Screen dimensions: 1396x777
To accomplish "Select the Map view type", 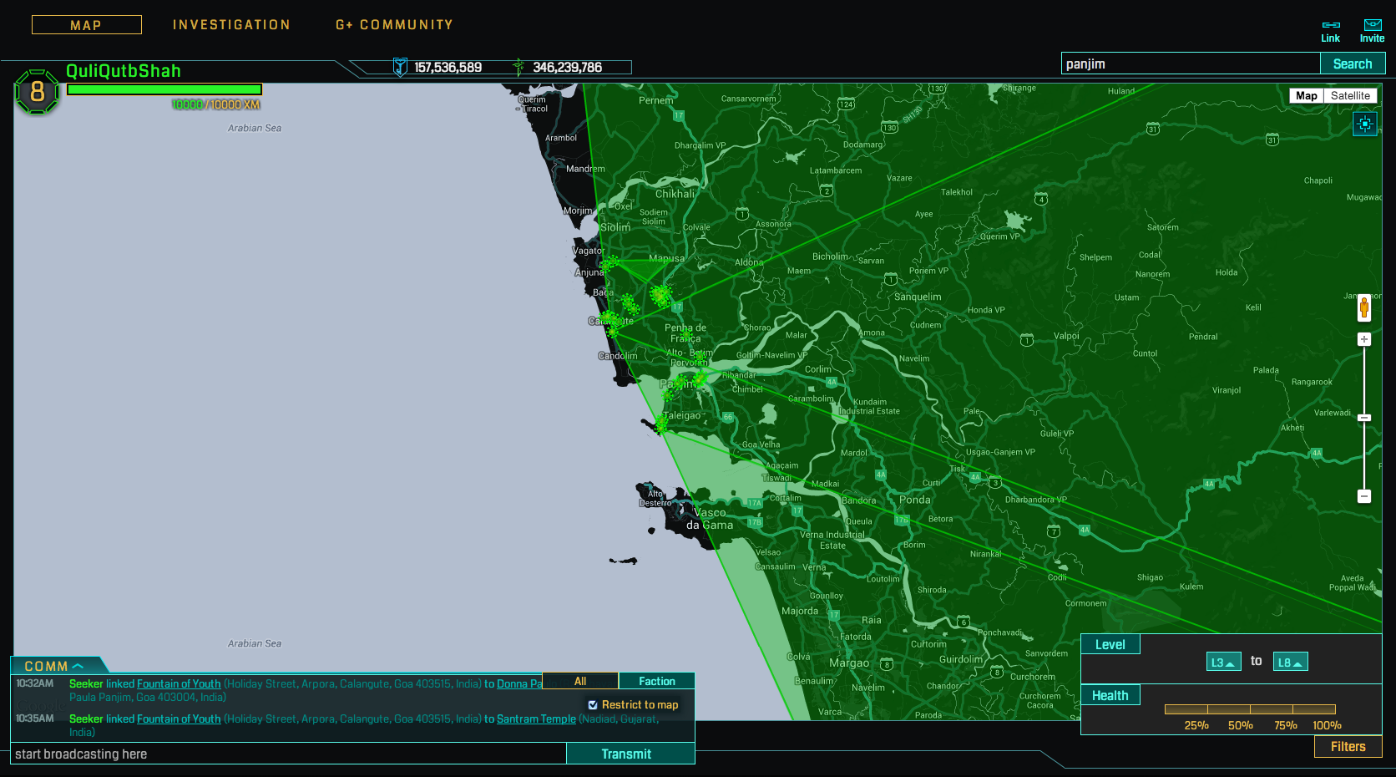I will click(x=1307, y=96).
